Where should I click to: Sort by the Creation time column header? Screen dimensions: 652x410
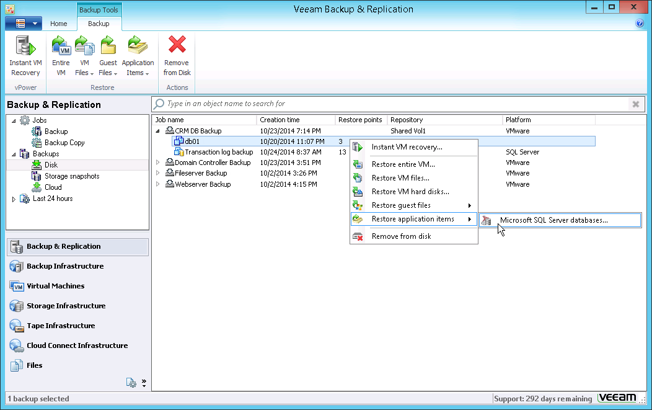(296, 120)
